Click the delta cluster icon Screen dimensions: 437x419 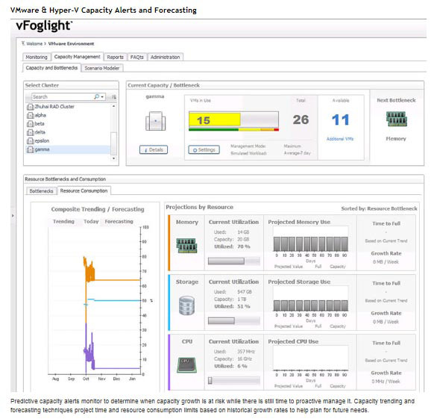(30, 133)
